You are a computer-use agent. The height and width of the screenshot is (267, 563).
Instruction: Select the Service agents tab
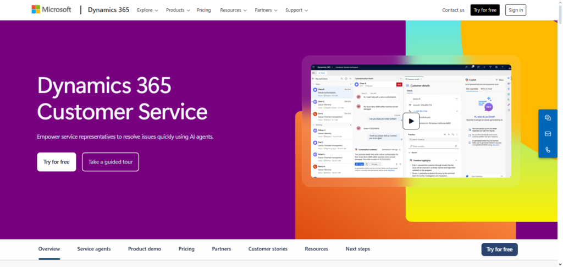click(x=94, y=249)
